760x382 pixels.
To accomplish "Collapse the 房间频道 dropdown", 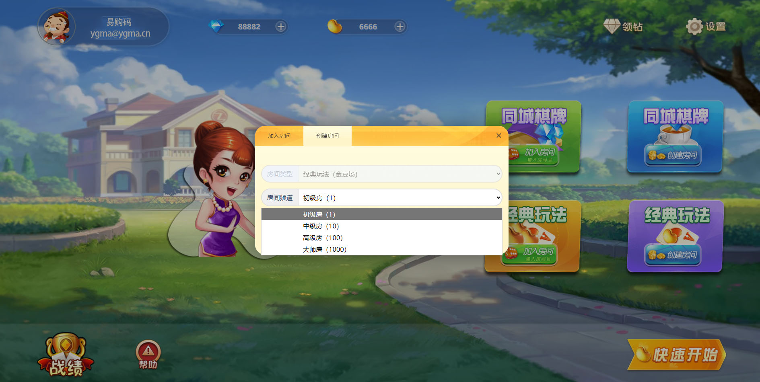I will coord(400,198).
